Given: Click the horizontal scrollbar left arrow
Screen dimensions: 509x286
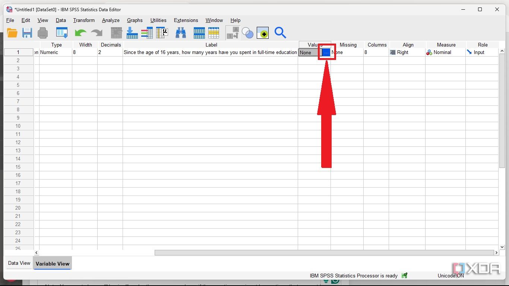Looking at the screenshot, I should point(36,252).
